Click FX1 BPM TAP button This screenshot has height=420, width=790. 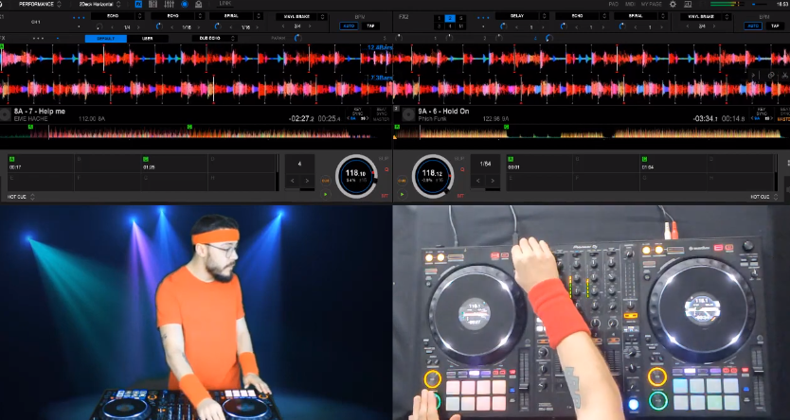[x=370, y=26]
